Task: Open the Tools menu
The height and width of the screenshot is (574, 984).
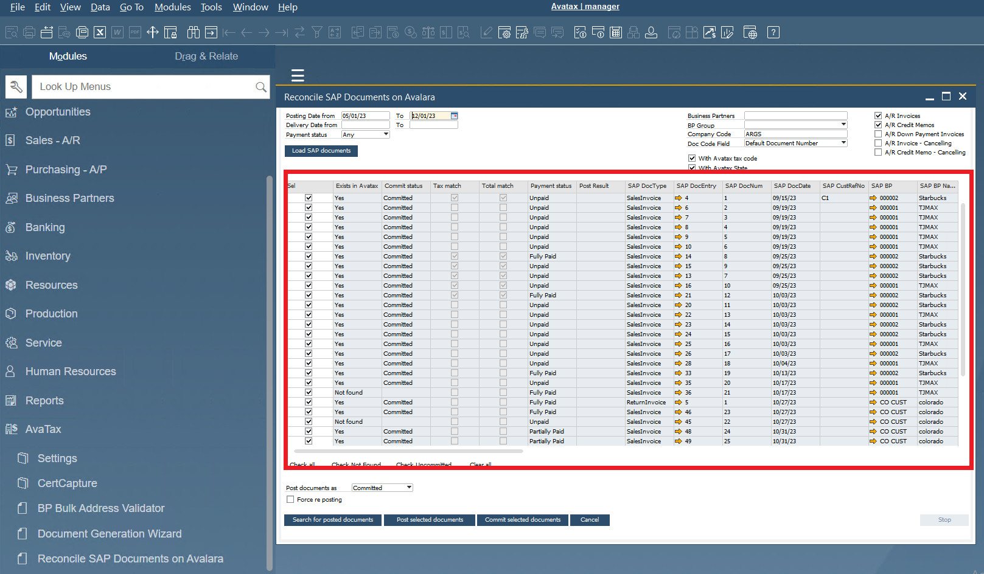Action: point(211,7)
